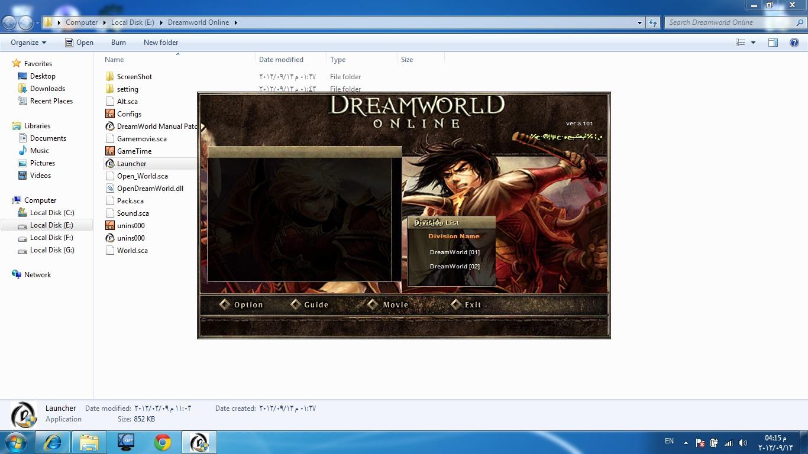
Task: Open Local Disk (C:) in sidebar
Action: [x=52, y=213]
